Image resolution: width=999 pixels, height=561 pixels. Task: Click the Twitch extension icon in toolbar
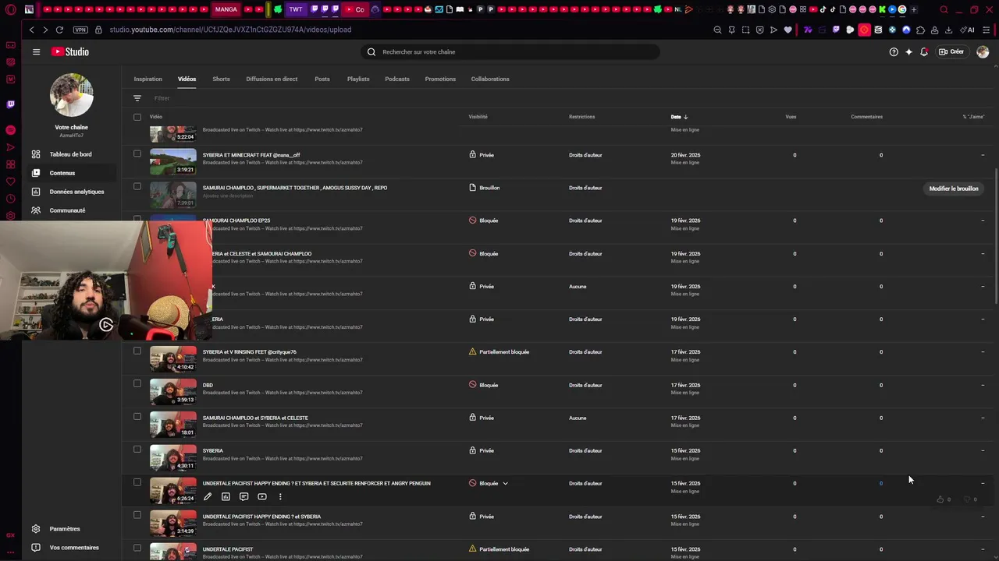836,30
